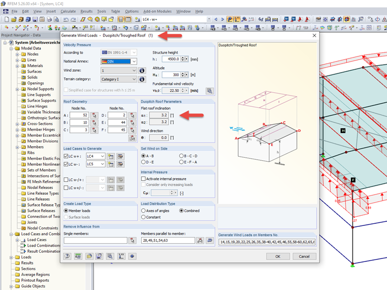This screenshot has height=290, width=387.
Task: Edit load case settings for LC w+
Action: click(120, 156)
